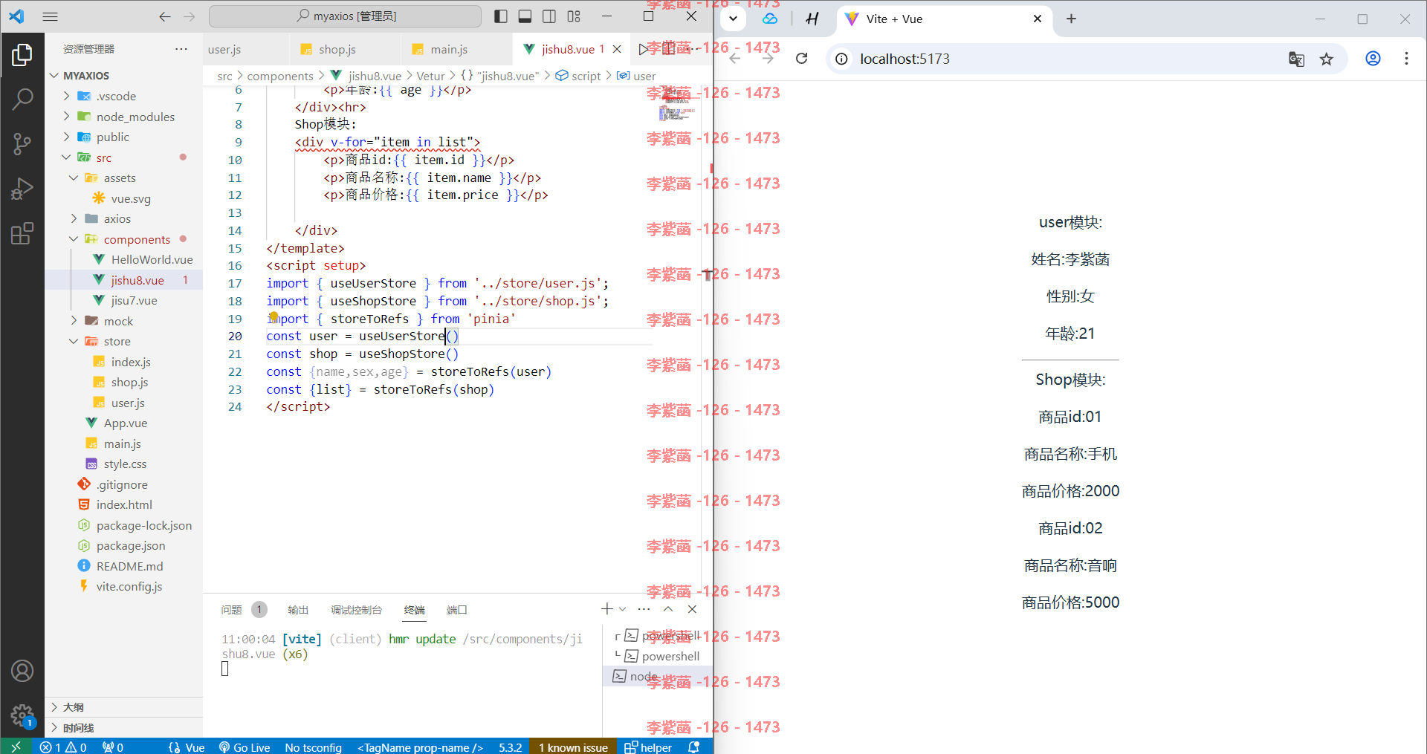Open the remote window indicator in status bar
Screen dimensions: 1427x754
(16, 747)
